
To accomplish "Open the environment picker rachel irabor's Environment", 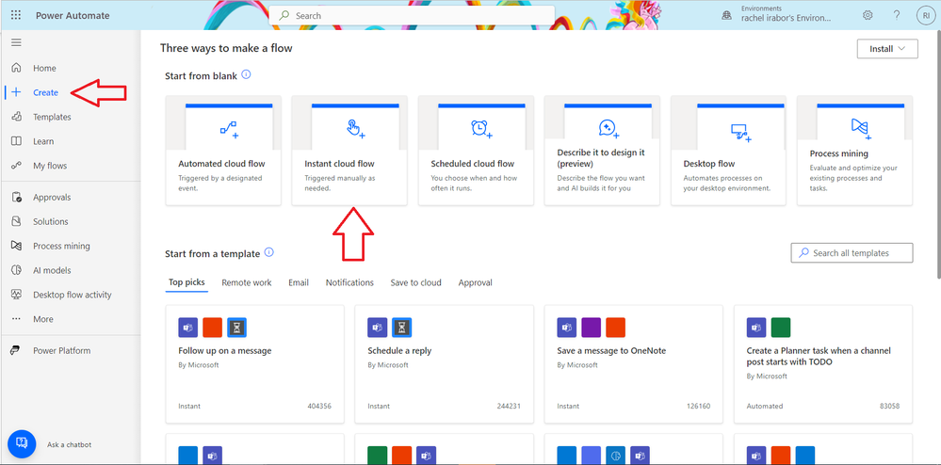I will tap(787, 16).
